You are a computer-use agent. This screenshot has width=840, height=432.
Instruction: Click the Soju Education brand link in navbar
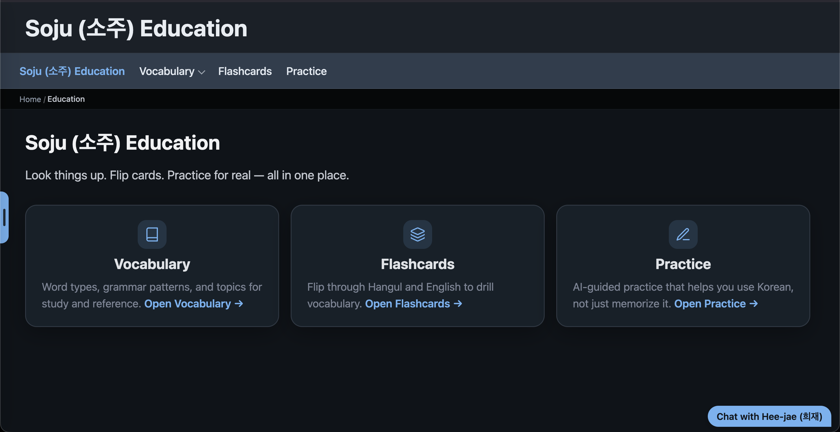tap(72, 71)
